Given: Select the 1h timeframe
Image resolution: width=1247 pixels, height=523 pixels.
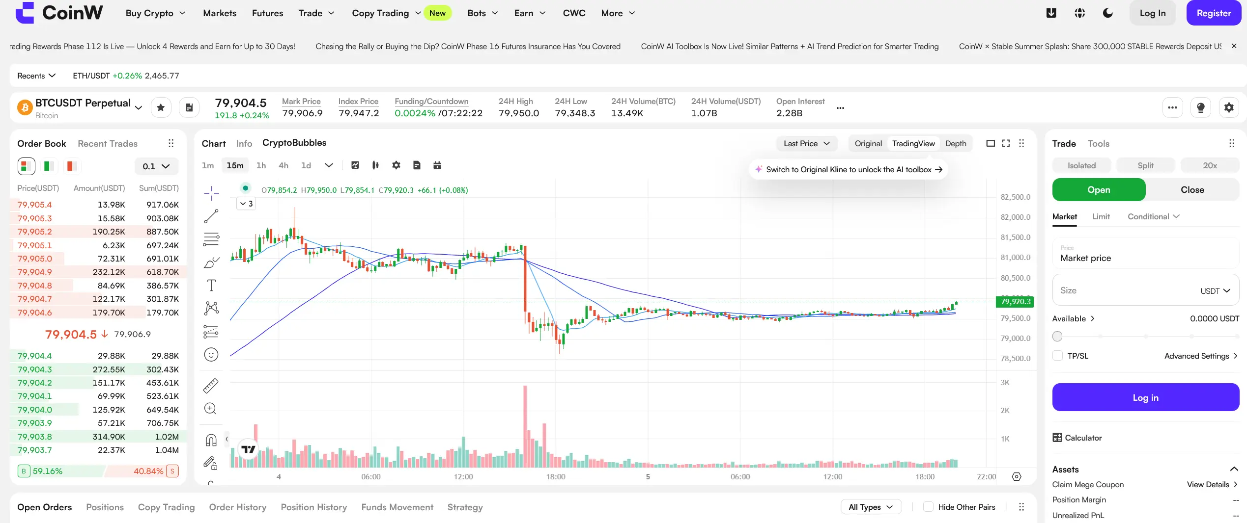Looking at the screenshot, I should [261, 165].
